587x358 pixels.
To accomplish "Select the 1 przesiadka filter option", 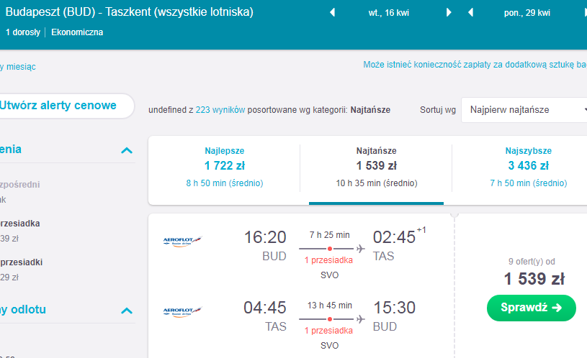I will point(20,224).
